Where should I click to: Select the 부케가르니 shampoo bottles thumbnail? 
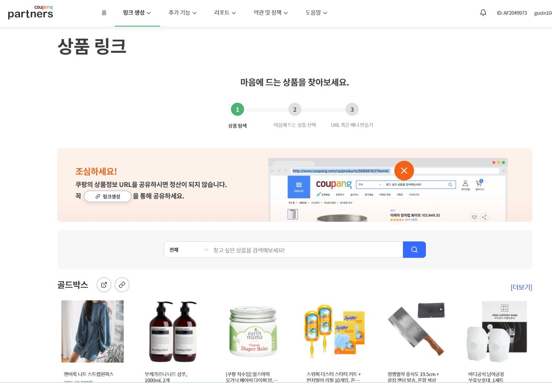pyautogui.click(x=173, y=331)
